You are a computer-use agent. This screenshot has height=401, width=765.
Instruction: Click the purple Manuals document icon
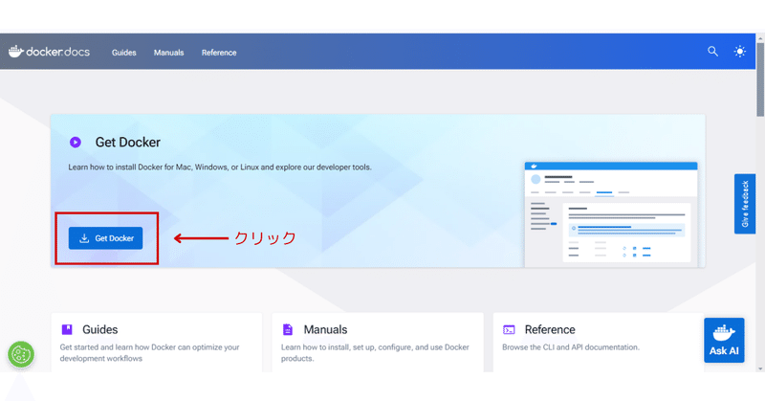click(x=288, y=329)
